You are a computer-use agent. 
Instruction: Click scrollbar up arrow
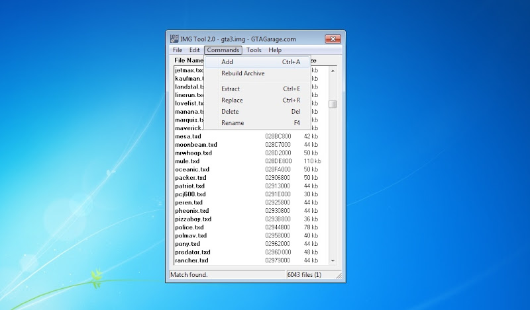coord(333,71)
